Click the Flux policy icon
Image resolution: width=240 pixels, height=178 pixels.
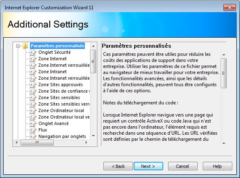point(33,130)
